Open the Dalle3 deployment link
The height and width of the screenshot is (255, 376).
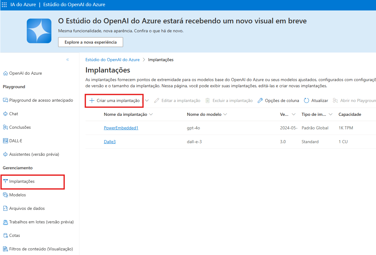coord(110,142)
